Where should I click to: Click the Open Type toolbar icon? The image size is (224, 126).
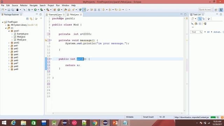click(65, 10)
